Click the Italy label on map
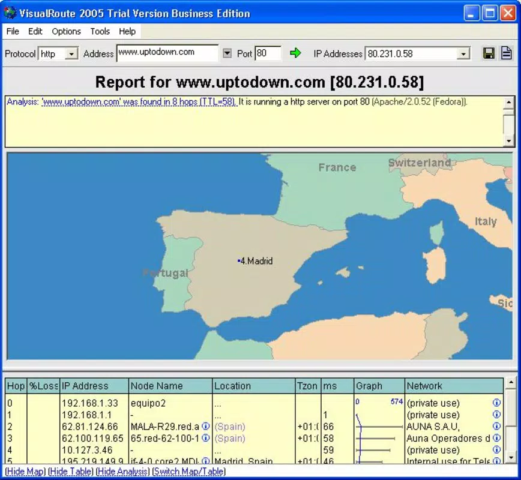The width and height of the screenshot is (521, 480). click(486, 221)
